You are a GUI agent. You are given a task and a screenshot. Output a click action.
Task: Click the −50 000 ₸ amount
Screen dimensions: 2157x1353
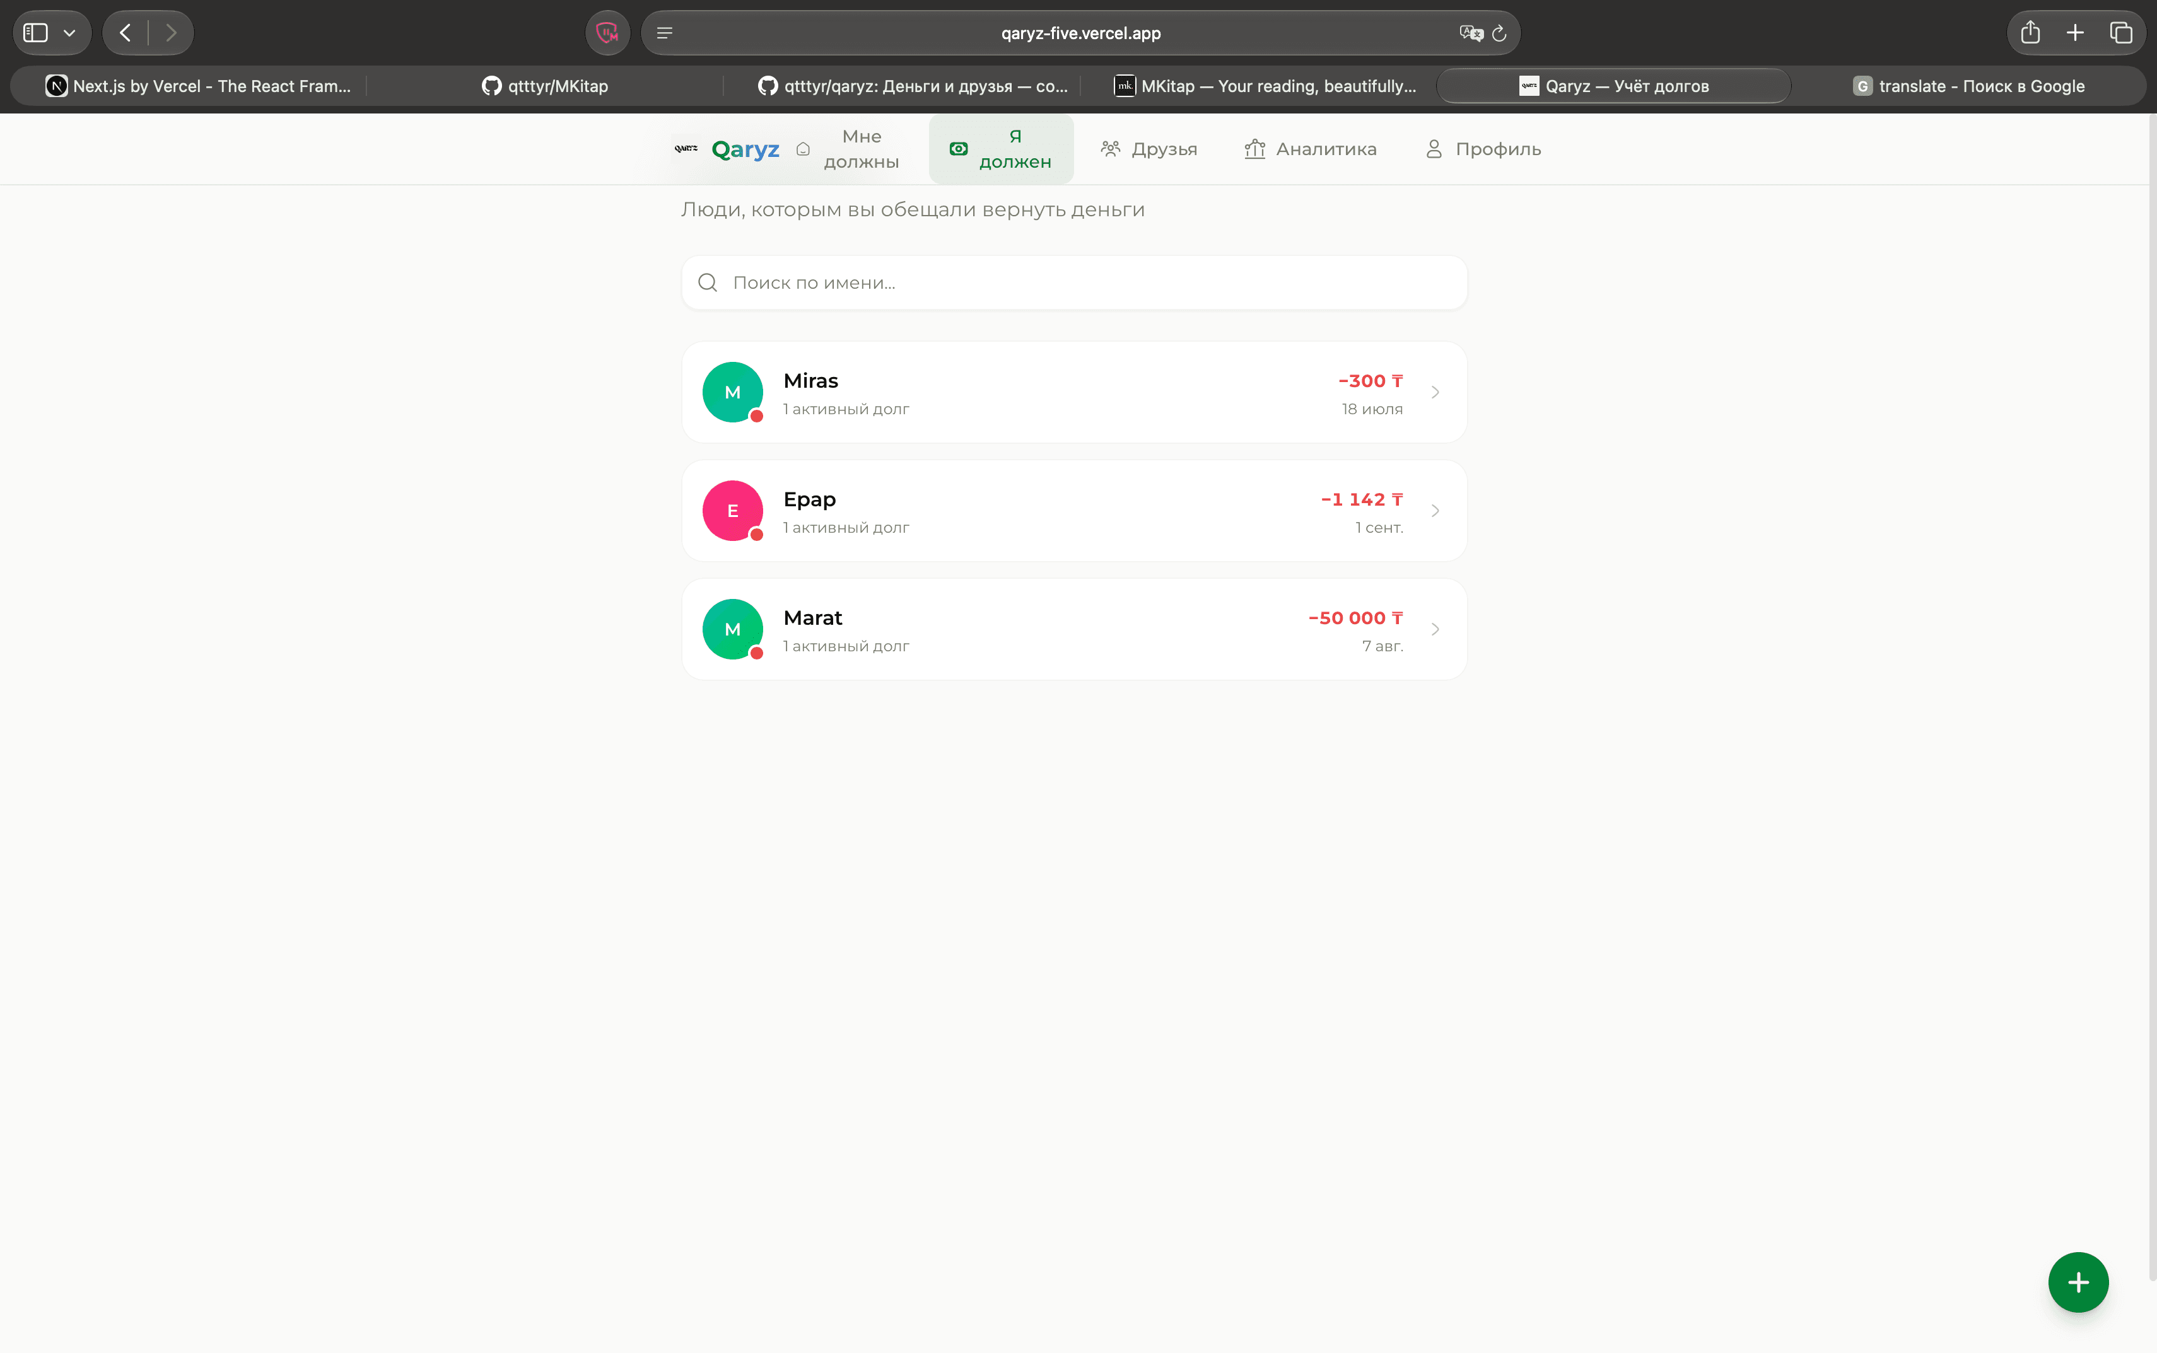point(1355,617)
